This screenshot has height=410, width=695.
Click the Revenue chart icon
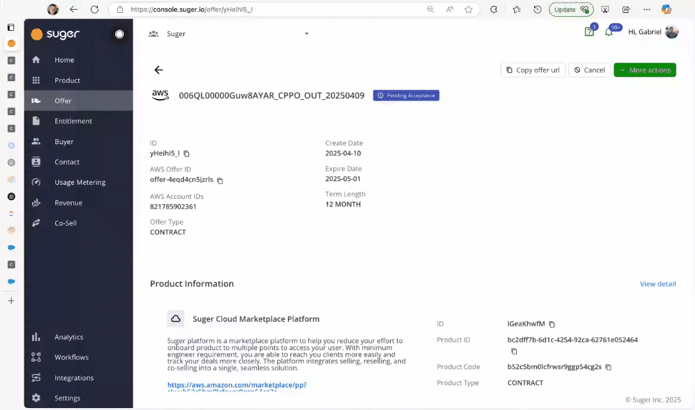point(36,203)
